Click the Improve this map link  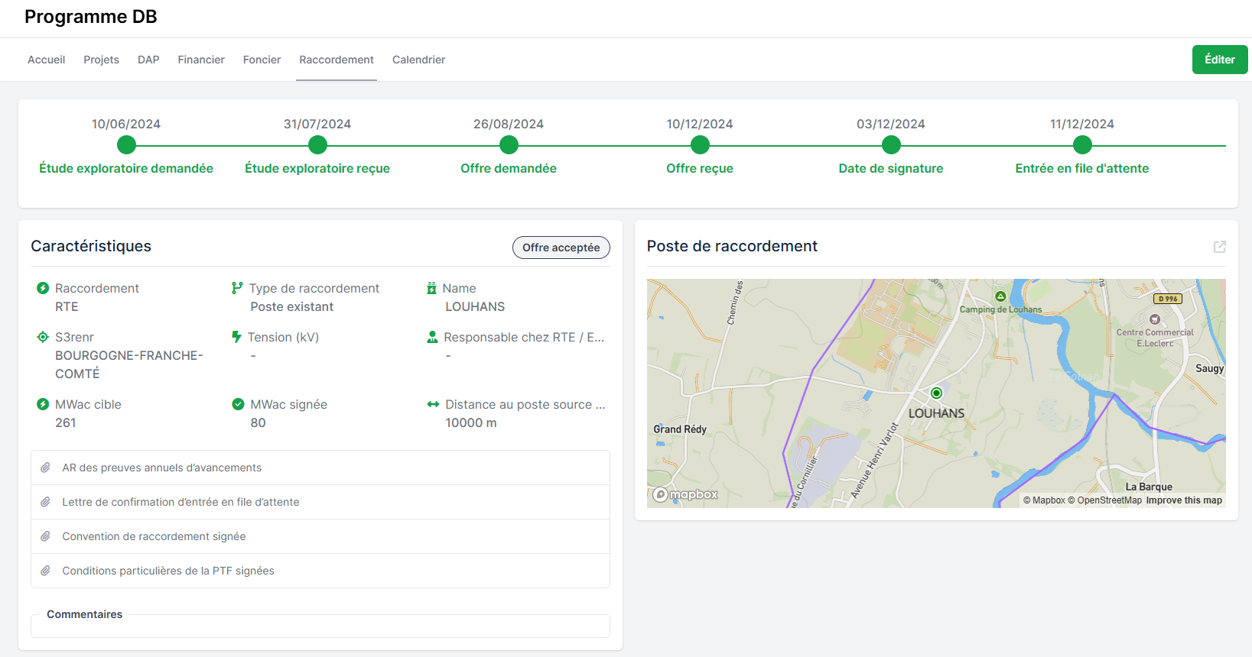(1184, 500)
